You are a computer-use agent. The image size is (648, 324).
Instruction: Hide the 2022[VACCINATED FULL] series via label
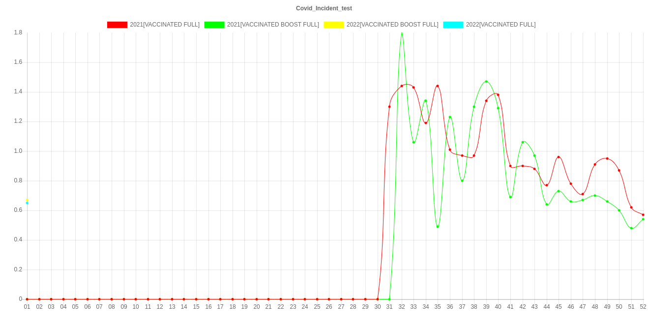coord(501,25)
